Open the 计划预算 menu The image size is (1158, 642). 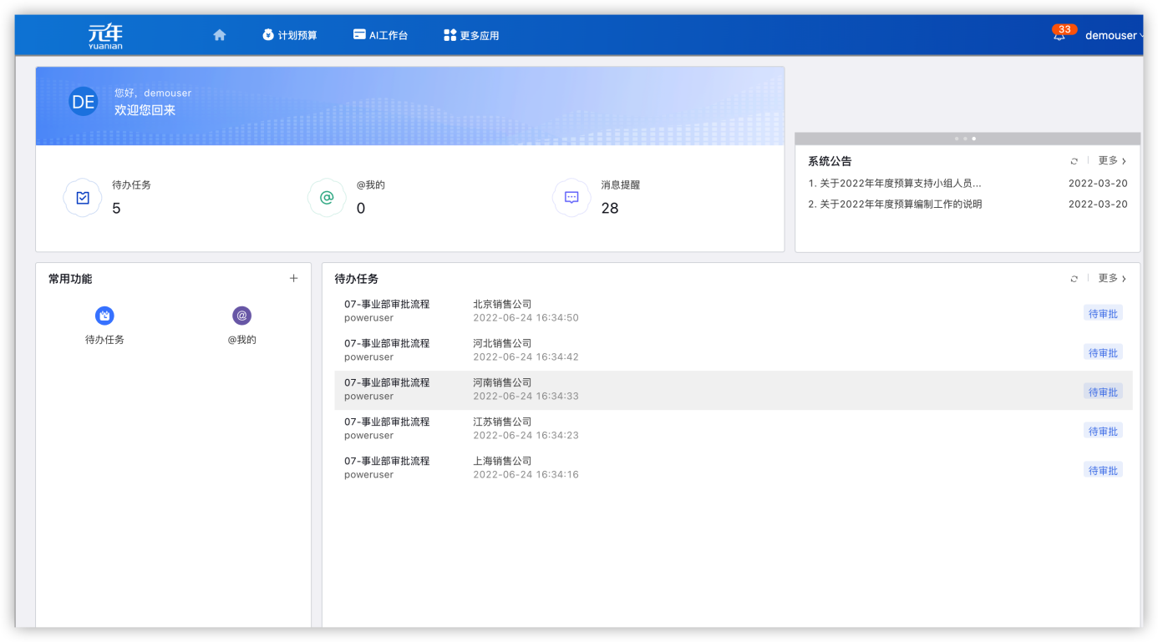pyautogui.click(x=289, y=36)
